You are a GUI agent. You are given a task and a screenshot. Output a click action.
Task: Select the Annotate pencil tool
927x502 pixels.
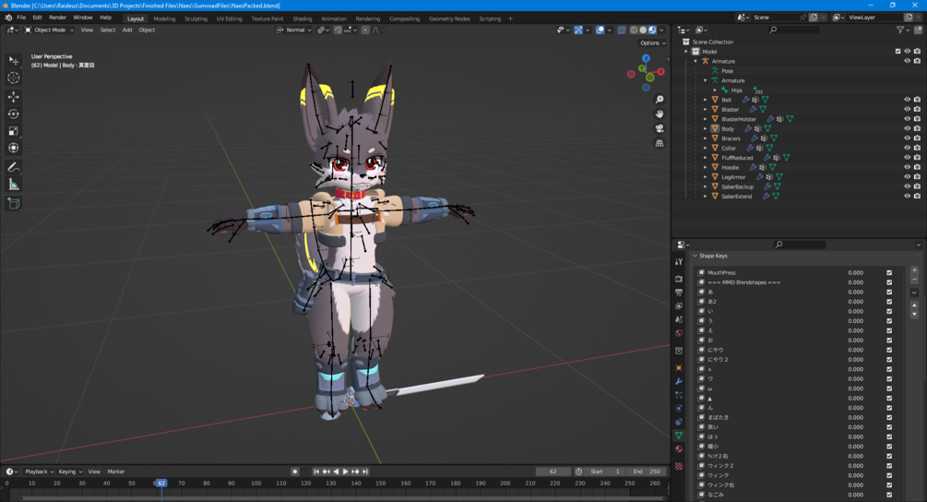[13, 168]
